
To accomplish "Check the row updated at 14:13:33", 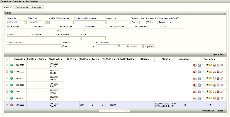I will point(7,91).
